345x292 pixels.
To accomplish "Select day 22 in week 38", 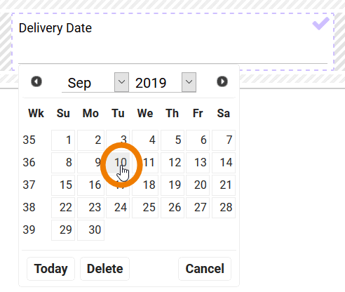I will [x=63, y=208].
